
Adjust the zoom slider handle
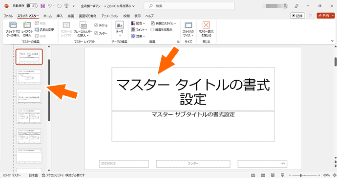click(x=301, y=175)
